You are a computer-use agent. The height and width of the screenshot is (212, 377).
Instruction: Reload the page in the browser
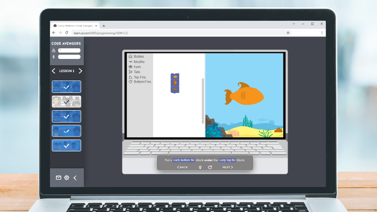click(67, 33)
